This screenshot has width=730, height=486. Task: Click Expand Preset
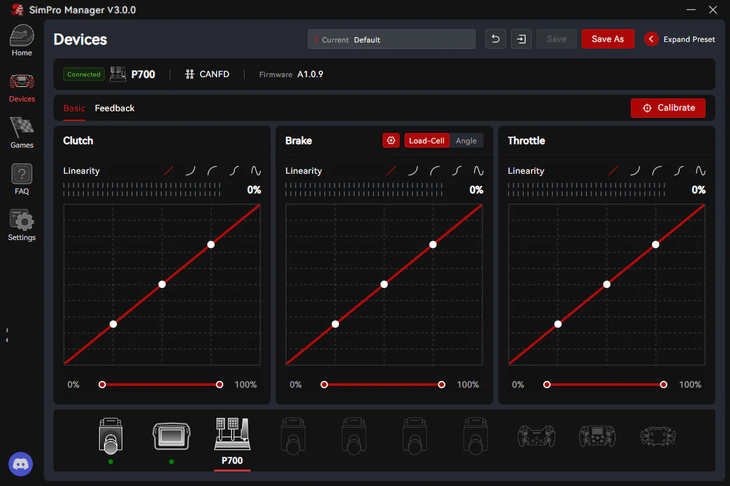tap(680, 39)
